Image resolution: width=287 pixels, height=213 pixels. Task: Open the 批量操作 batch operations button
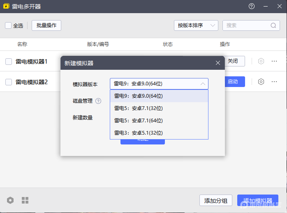pyautogui.click(x=46, y=25)
